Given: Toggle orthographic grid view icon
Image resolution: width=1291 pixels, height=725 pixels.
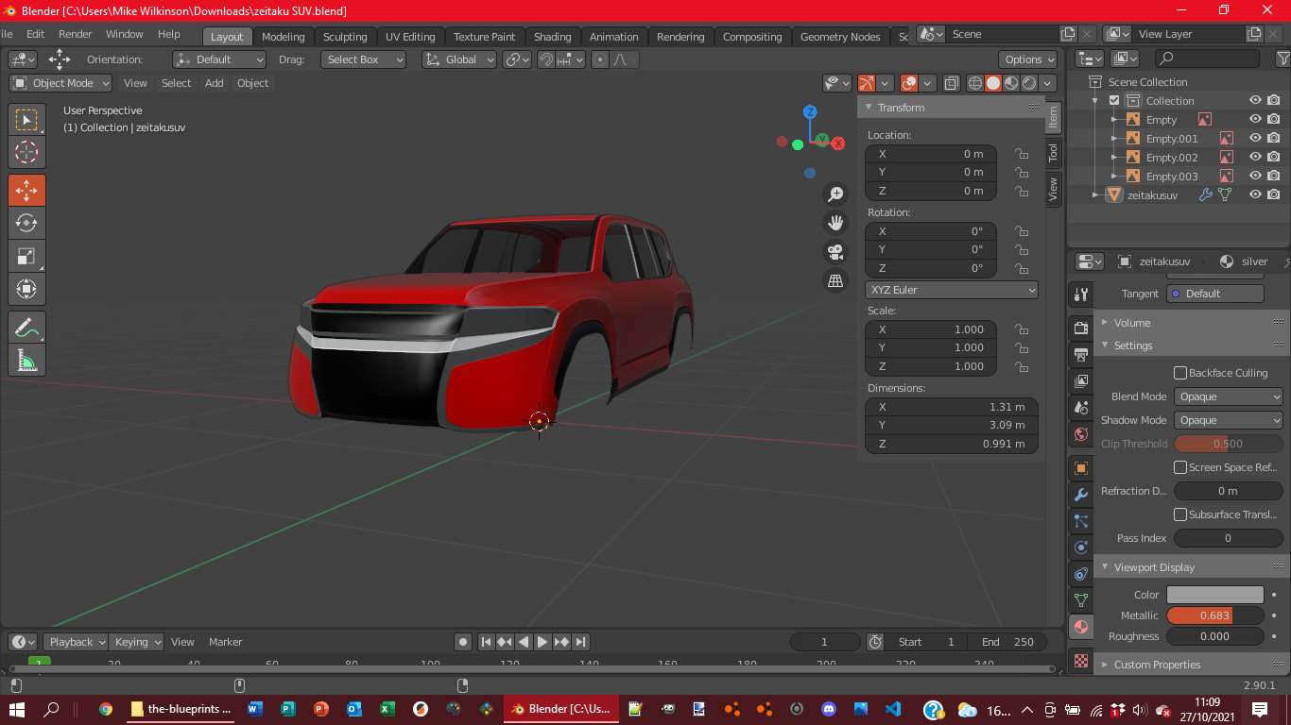Looking at the screenshot, I should 835,280.
